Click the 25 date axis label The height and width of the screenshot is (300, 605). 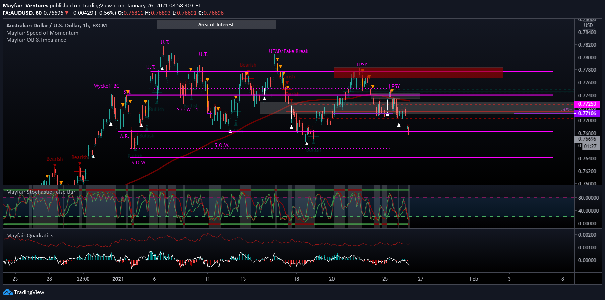pyautogui.click(x=385, y=279)
